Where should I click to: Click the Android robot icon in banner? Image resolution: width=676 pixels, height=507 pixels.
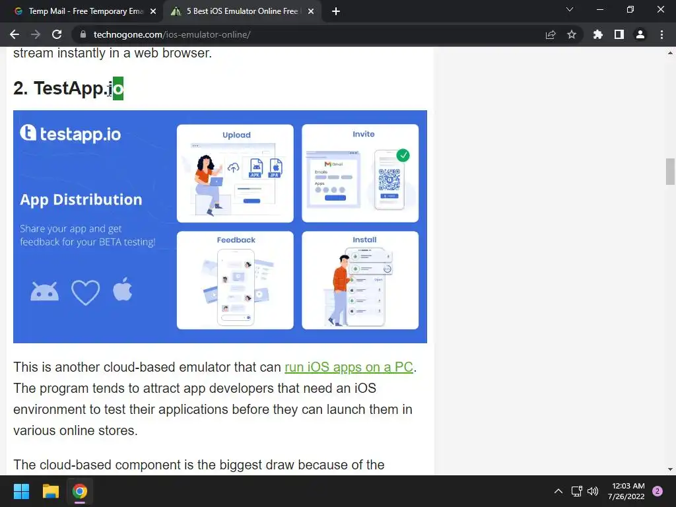coord(44,291)
